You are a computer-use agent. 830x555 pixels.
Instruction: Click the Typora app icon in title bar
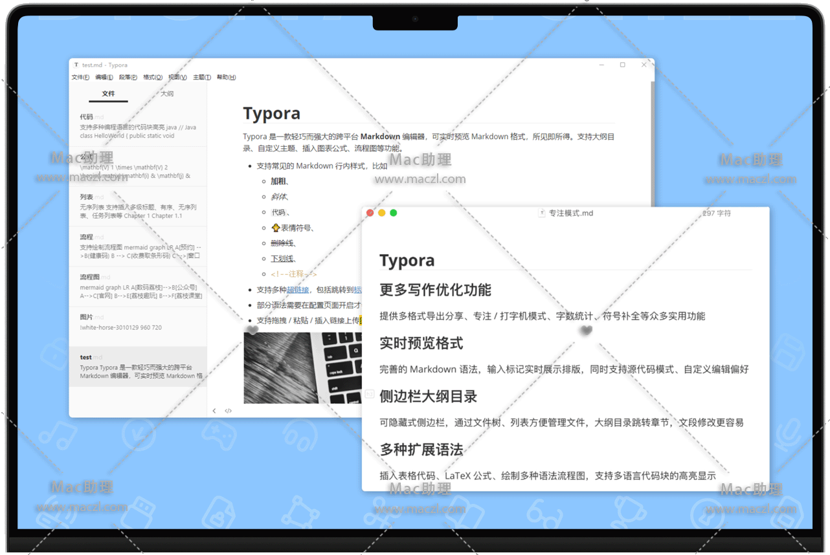[x=76, y=65]
